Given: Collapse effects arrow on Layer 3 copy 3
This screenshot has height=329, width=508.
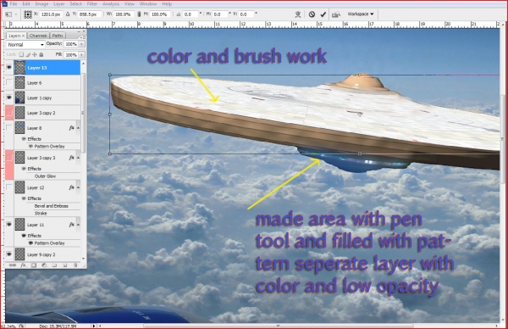Looking at the screenshot, I should click(x=78, y=158).
